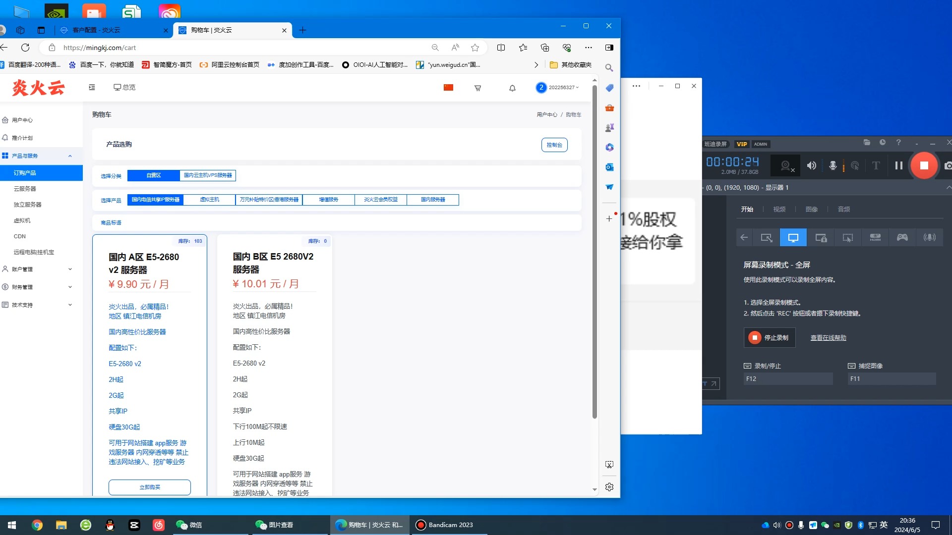The height and width of the screenshot is (535, 952).
Task: Click the 炎火云 logo
Action: [39, 88]
